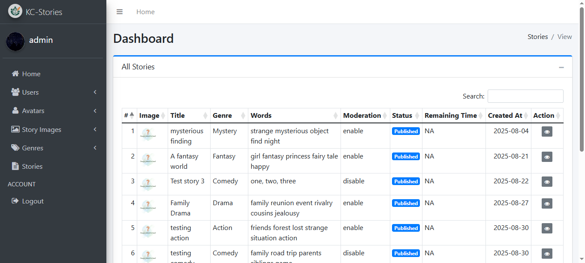585x263 pixels.
Task: View the mysterious finding story eye icon
Action: pyautogui.click(x=547, y=131)
